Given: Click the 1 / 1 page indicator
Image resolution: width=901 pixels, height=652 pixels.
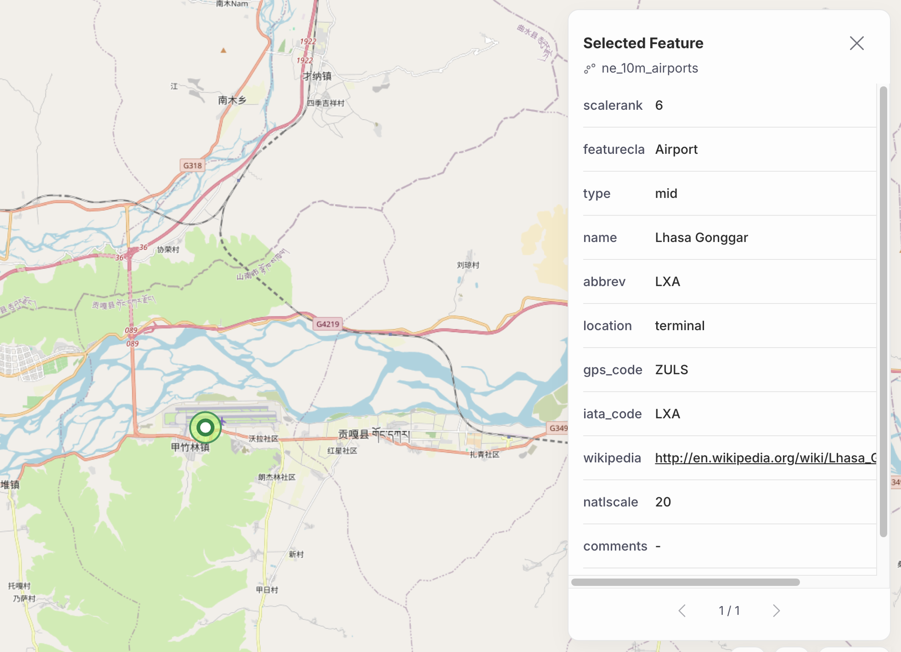Looking at the screenshot, I should (729, 610).
